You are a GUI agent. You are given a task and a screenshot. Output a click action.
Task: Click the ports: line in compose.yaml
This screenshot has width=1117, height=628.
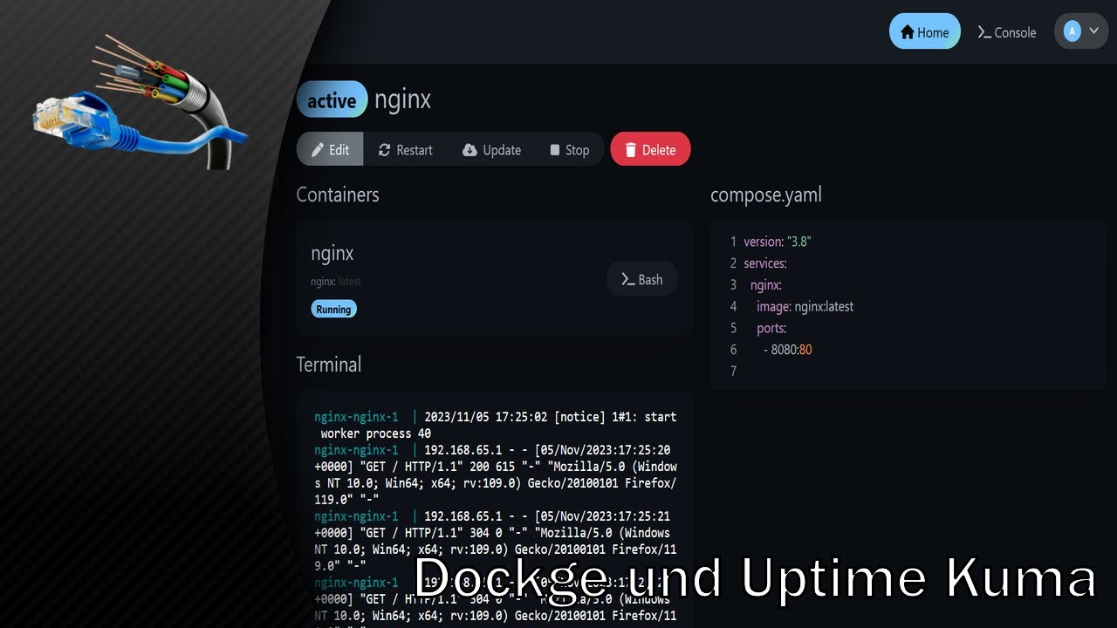tap(771, 328)
